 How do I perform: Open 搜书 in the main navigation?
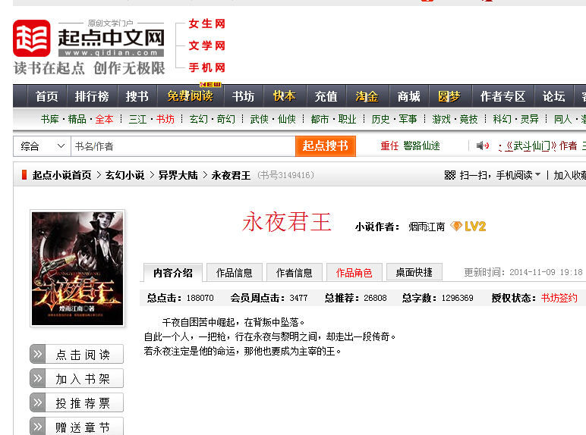click(137, 96)
